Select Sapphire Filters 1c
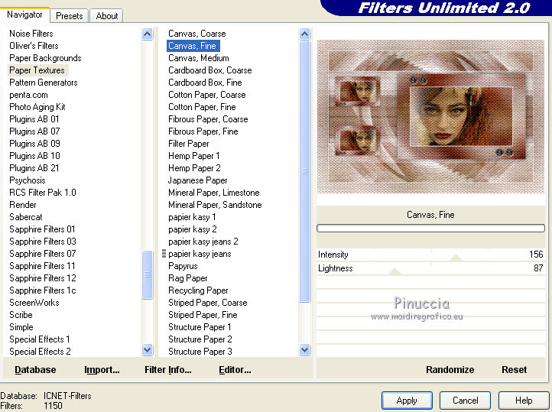The height and width of the screenshot is (412, 552). [43, 290]
